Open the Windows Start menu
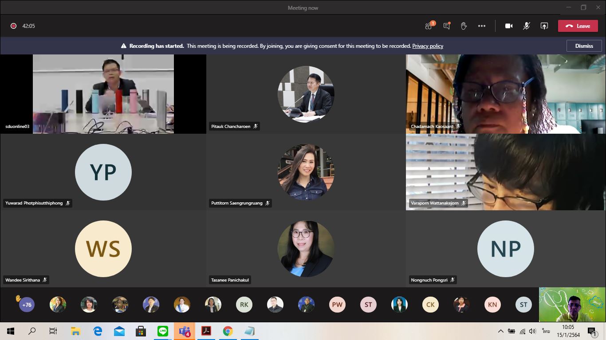The image size is (606, 340). (11, 331)
